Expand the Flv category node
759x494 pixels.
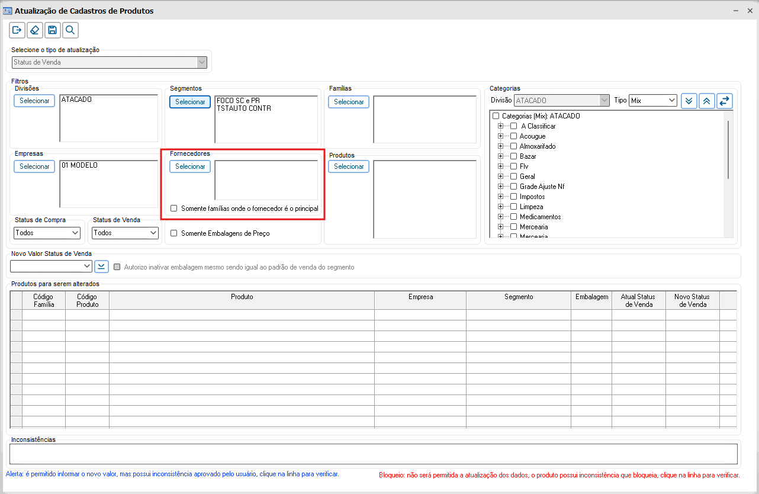coord(501,166)
